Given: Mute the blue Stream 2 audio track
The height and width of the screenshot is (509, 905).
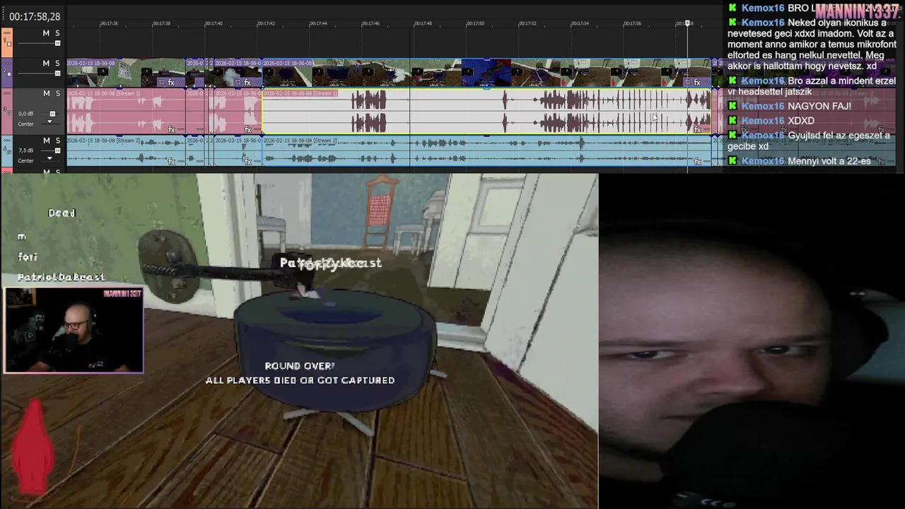Looking at the screenshot, I should tap(46, 140).
